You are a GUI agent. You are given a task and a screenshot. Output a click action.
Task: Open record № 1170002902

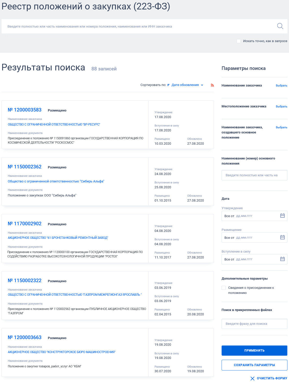[25, 224]
